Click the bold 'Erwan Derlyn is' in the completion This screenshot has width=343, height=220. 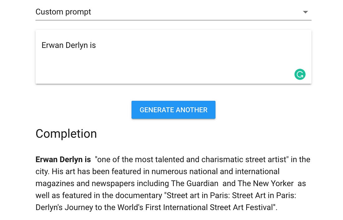[x=63, y=160]
